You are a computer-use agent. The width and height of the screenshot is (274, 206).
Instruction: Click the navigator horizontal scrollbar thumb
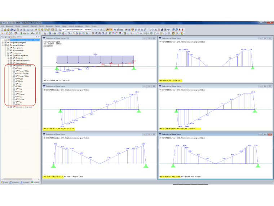click(17, 179)
